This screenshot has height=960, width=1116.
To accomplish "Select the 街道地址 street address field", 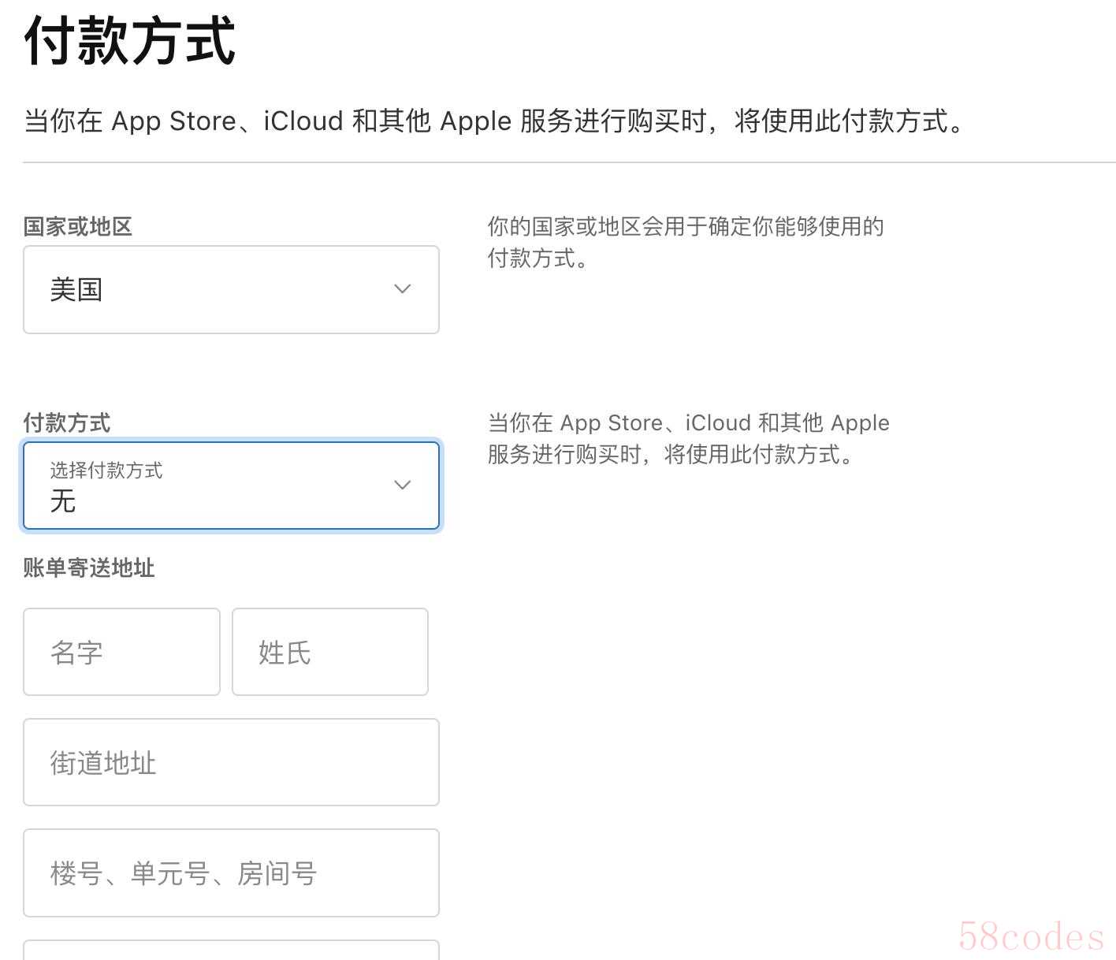I will tap(231, 762).
